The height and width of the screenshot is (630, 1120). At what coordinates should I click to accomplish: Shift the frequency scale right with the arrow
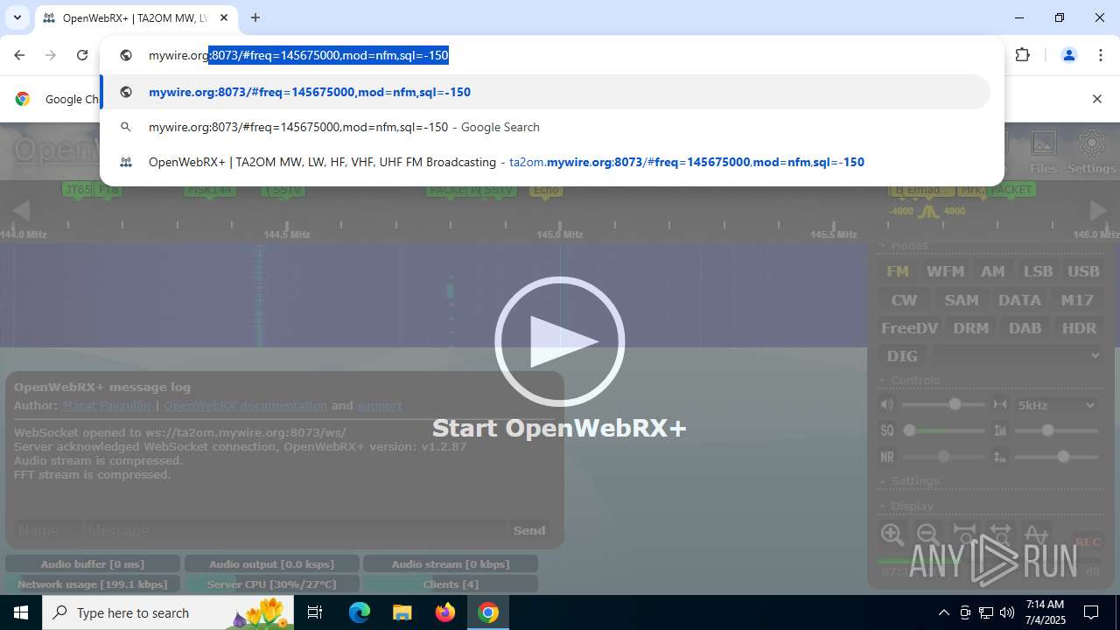pos(1098,210)
